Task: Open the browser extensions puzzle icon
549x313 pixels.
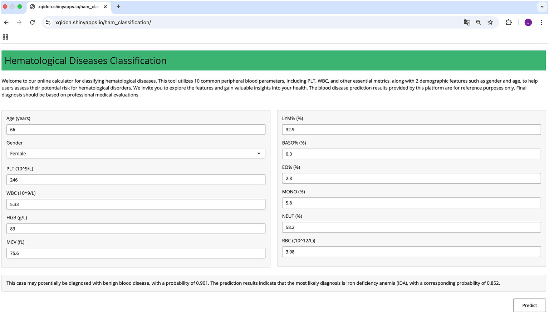Action: [x=508, y=22]
